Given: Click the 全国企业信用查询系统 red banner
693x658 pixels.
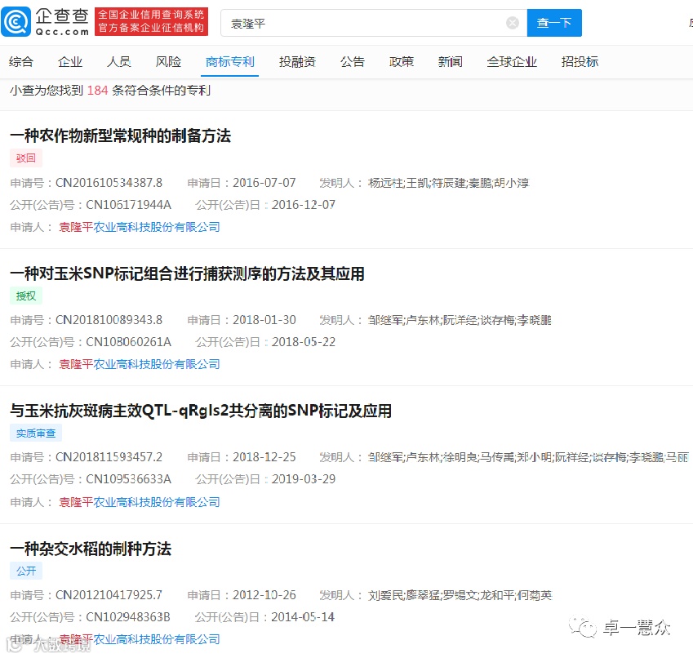Looking at the screenshot, I should [x=151, y=21].
